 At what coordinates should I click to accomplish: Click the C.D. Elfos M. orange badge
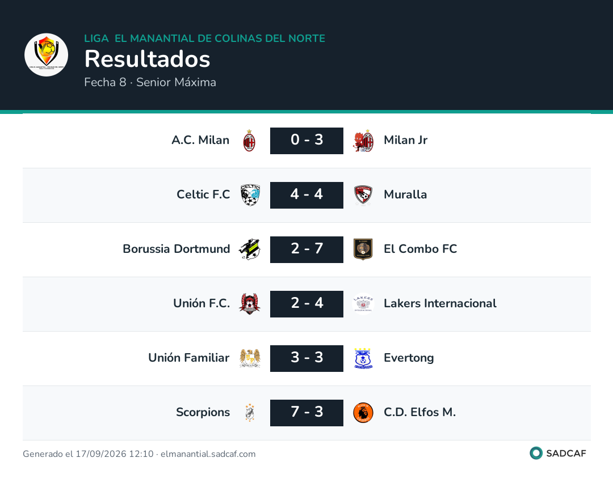coord(363,413)
